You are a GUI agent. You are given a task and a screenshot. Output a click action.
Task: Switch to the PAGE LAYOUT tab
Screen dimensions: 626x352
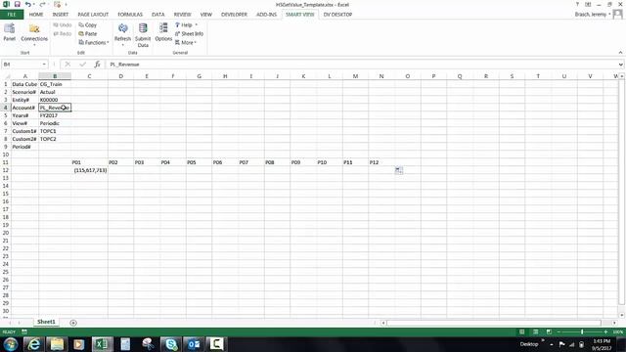(x=93, y=15)
